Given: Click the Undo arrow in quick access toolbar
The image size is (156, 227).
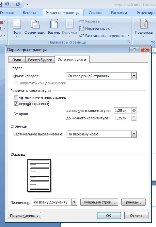Looking at the screenshot, I should (7, 4).
